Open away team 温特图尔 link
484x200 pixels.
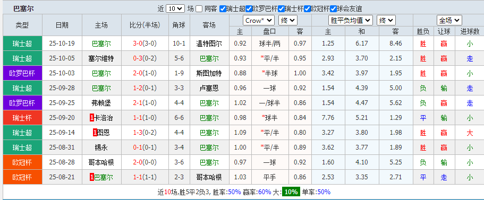coord(209,44)
